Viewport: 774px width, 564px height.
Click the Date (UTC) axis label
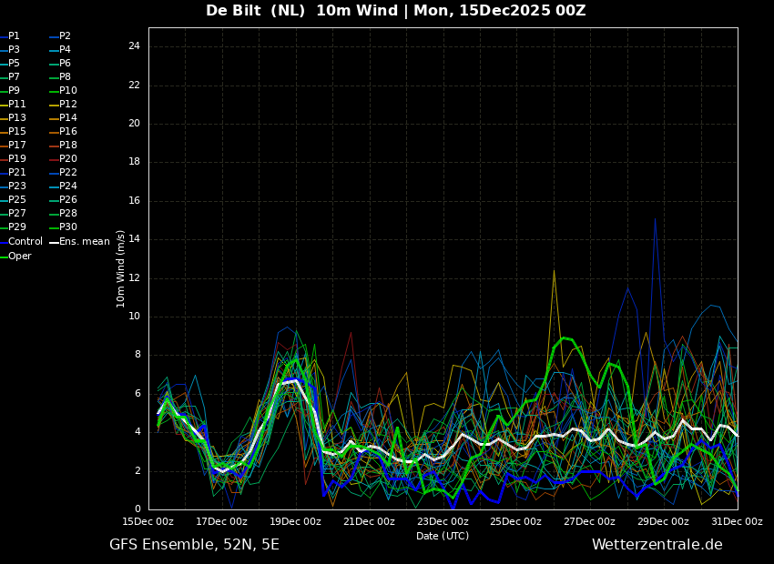point(443,536)
